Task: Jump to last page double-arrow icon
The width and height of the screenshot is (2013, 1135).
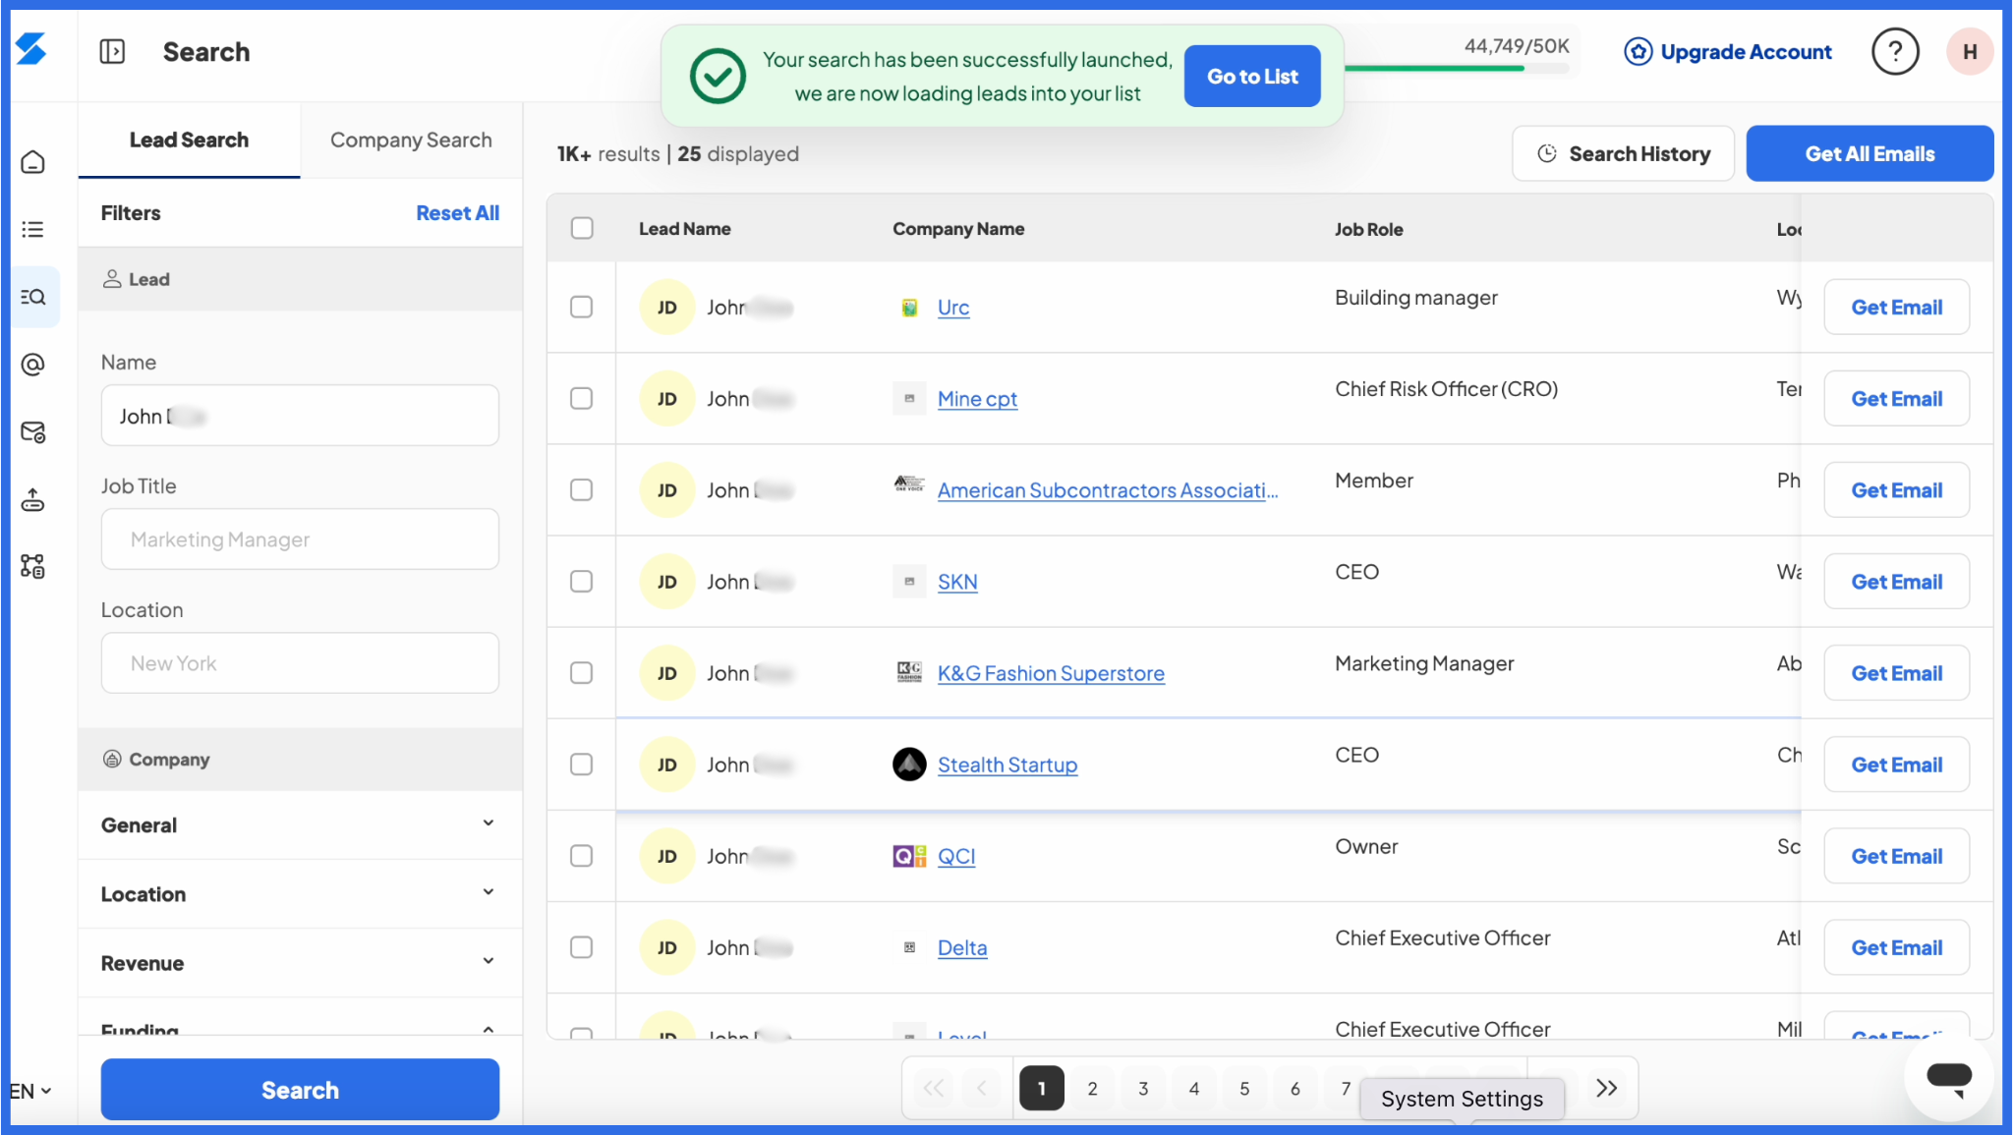Action: pyautogui.click(x=1607, y=1088)
